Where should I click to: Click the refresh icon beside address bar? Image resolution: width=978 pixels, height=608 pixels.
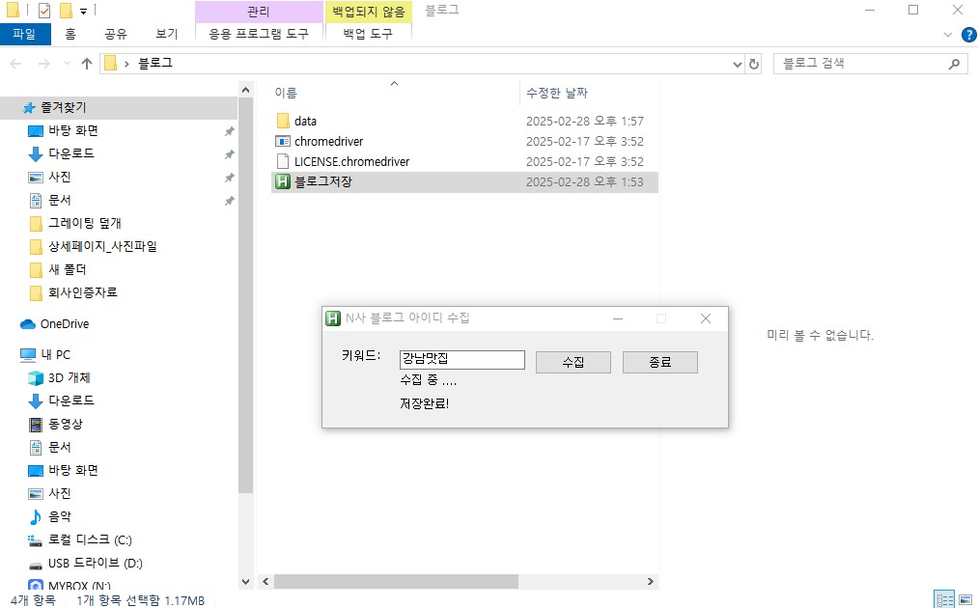[x=754, y=64]
